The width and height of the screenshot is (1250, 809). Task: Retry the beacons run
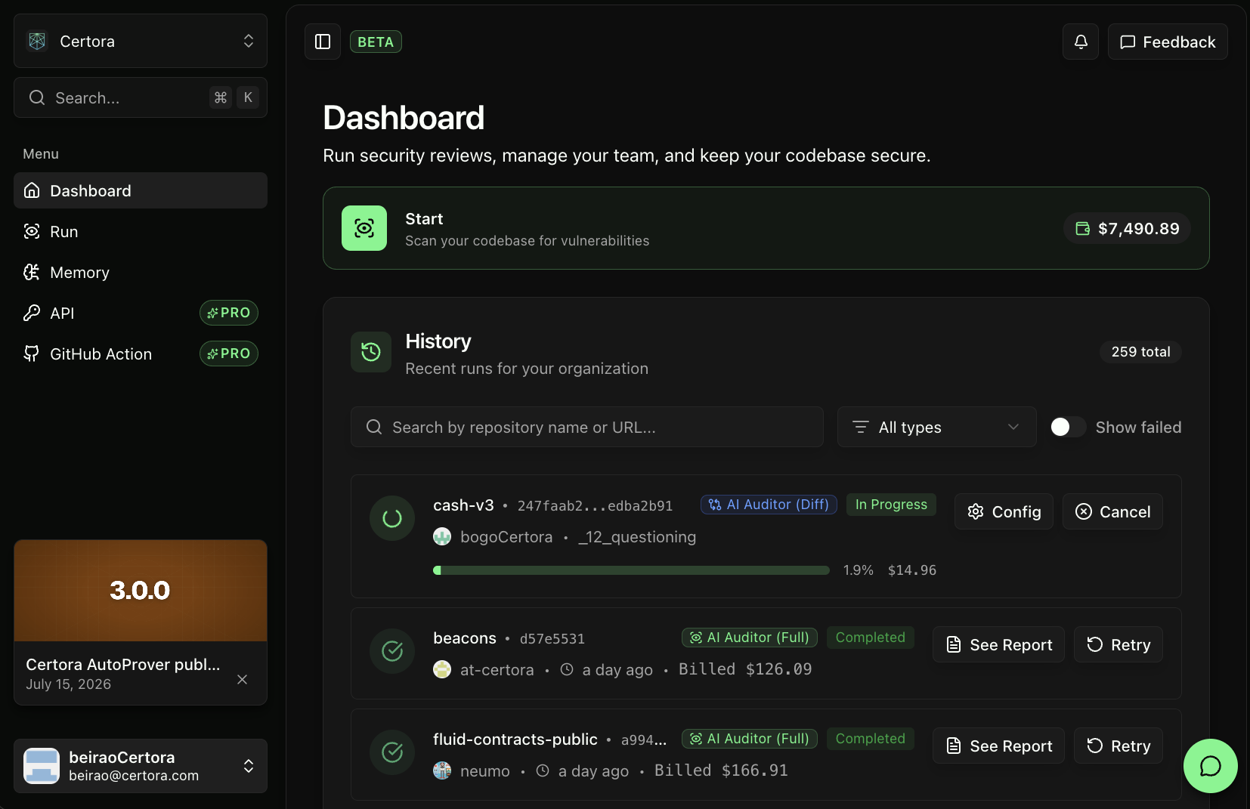tap(1119, 644)
